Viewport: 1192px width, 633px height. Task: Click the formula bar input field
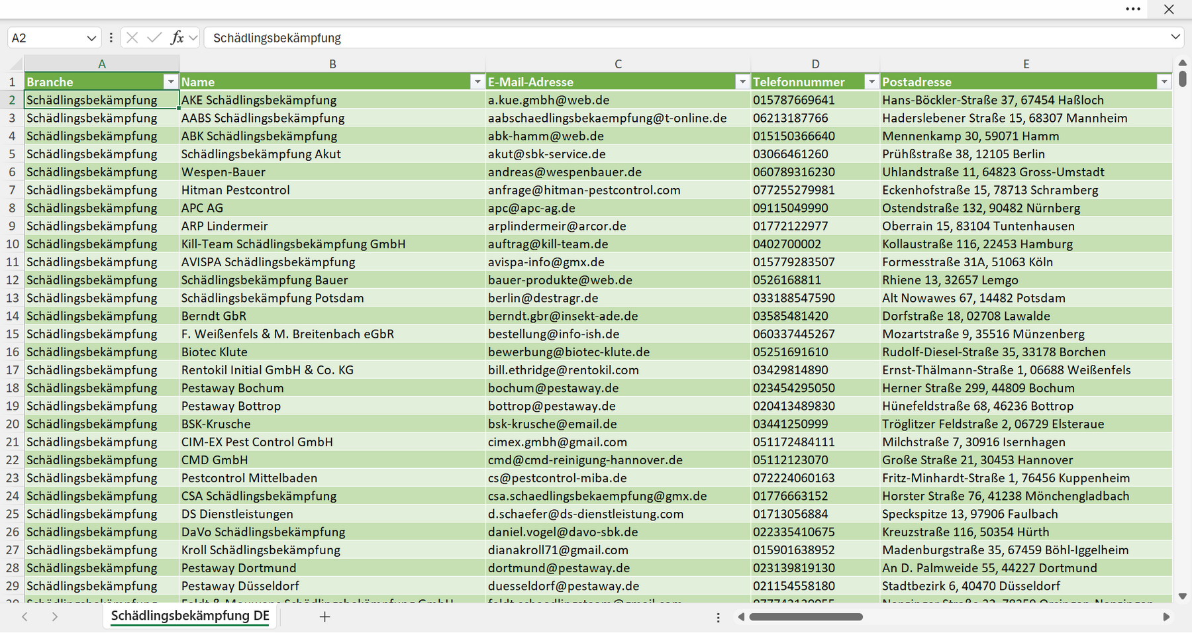click(685, 38)
